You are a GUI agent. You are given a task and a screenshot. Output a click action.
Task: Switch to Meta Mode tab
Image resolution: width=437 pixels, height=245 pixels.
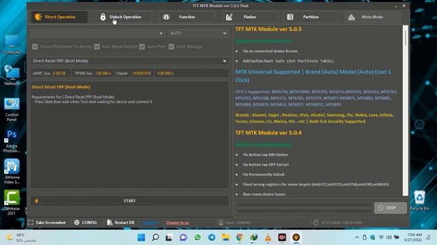(372, 17)
